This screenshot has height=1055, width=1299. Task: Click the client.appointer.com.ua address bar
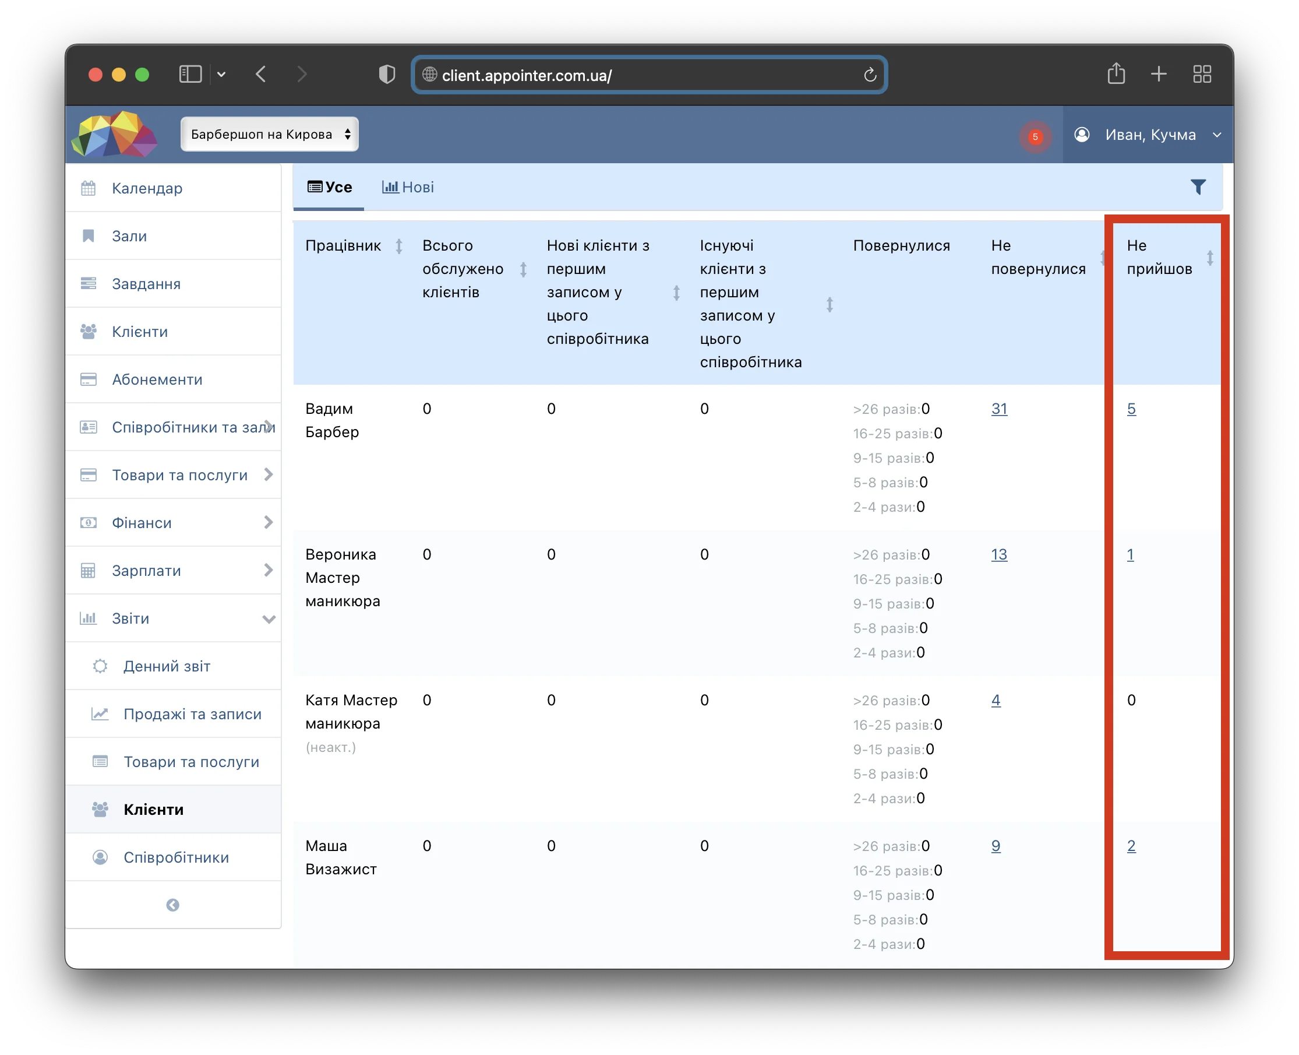click(648, 75)
